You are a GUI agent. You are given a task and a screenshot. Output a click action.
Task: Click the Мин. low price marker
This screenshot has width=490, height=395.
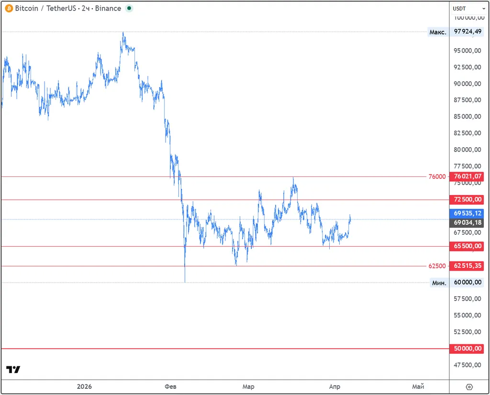[439, 283]
